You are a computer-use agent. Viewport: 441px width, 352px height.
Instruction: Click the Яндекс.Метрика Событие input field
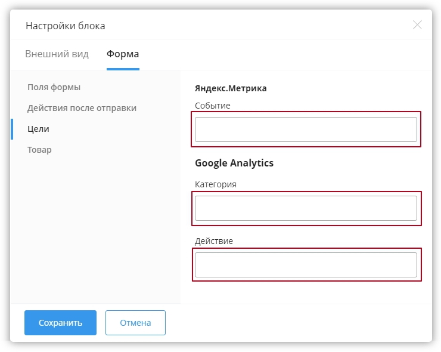(x=306, y=129)
